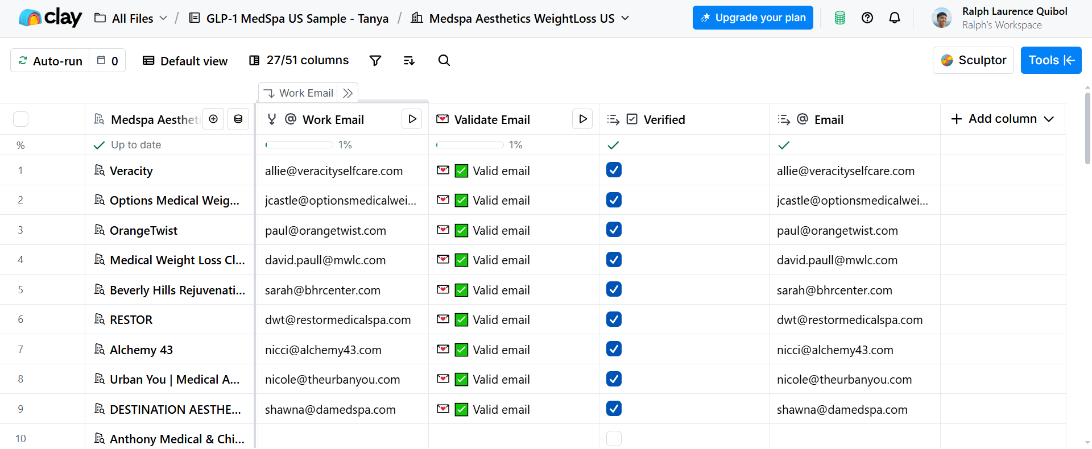This screenshot has width=1092, height=449.
Task: Open the All Files dropdown
Action: pyautogui.click(x=131, y=18)
